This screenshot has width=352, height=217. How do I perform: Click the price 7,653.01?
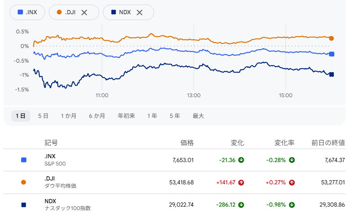point(183,160)
